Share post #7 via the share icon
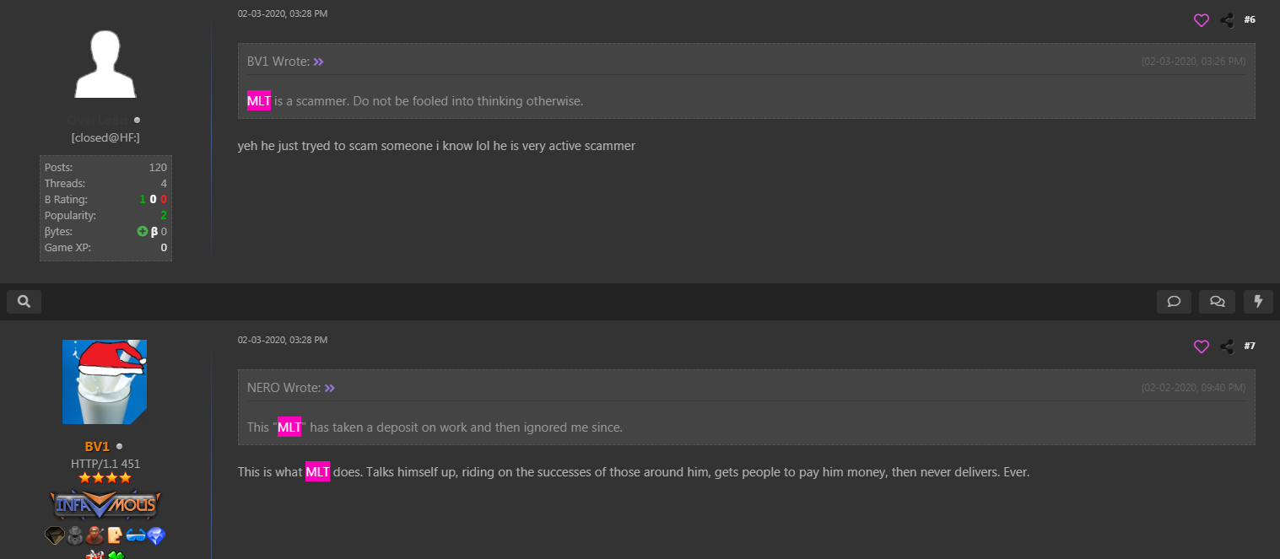This screenshot has width=1280, height=559. tap(1227, 347)
